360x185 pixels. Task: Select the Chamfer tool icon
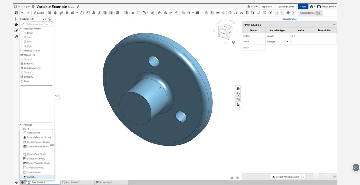(x=88, y=13)
